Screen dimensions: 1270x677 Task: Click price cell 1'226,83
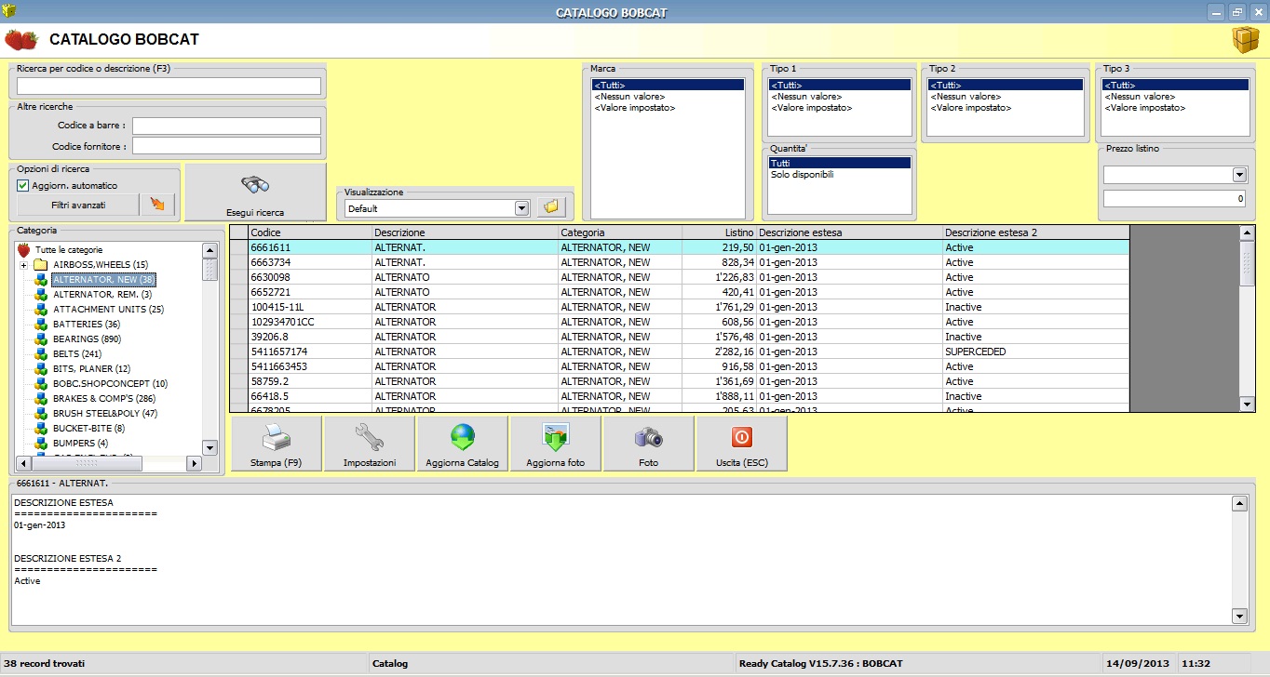coord(719,277)
